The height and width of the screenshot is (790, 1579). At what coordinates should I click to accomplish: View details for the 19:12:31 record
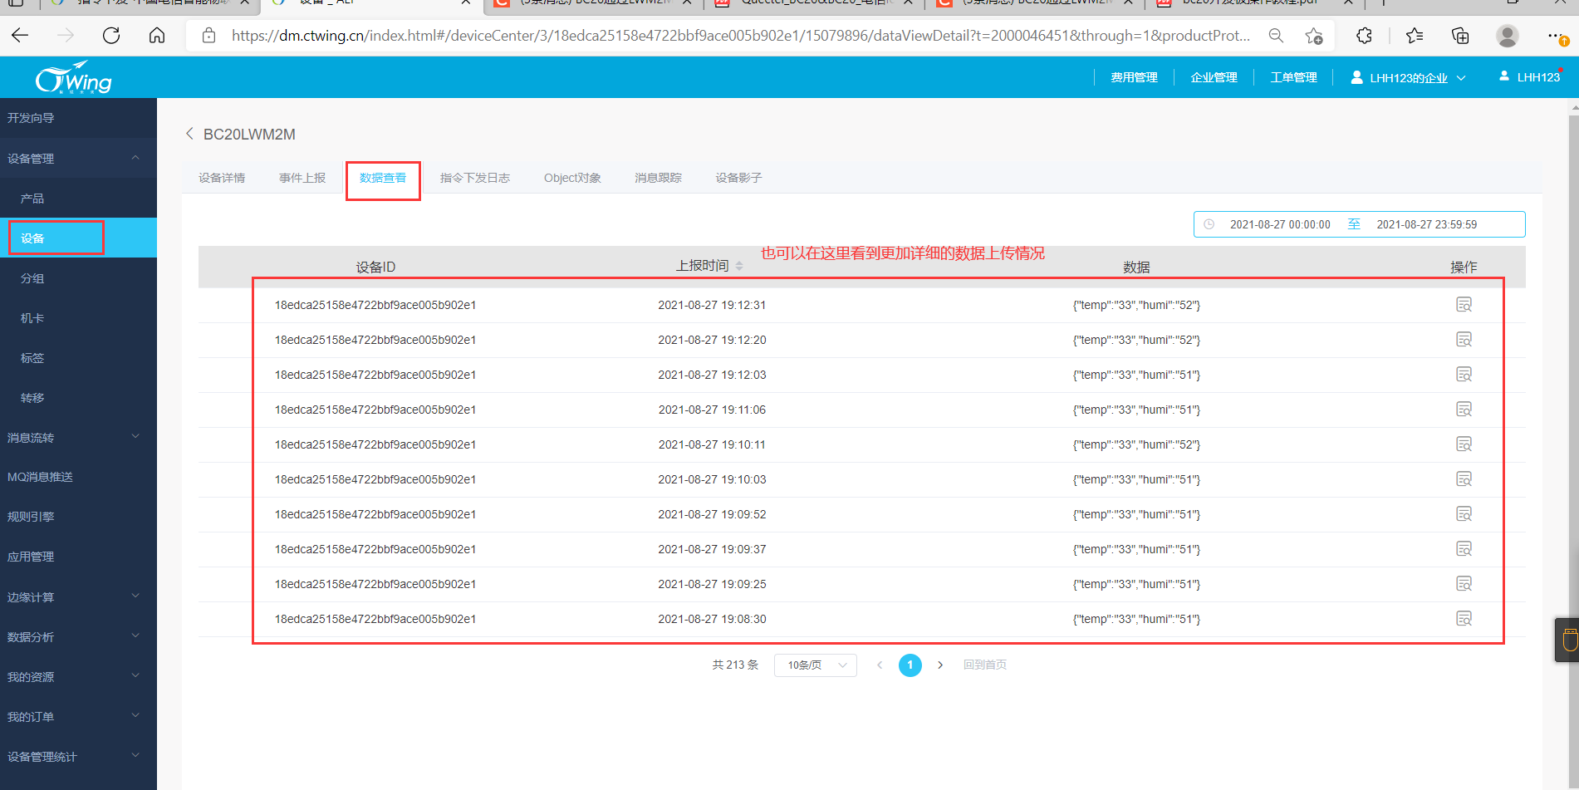click(x=1464, y=305)
